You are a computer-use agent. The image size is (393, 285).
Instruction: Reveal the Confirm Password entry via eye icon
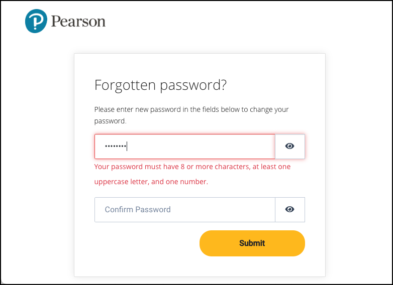click(x=289, y=209)
